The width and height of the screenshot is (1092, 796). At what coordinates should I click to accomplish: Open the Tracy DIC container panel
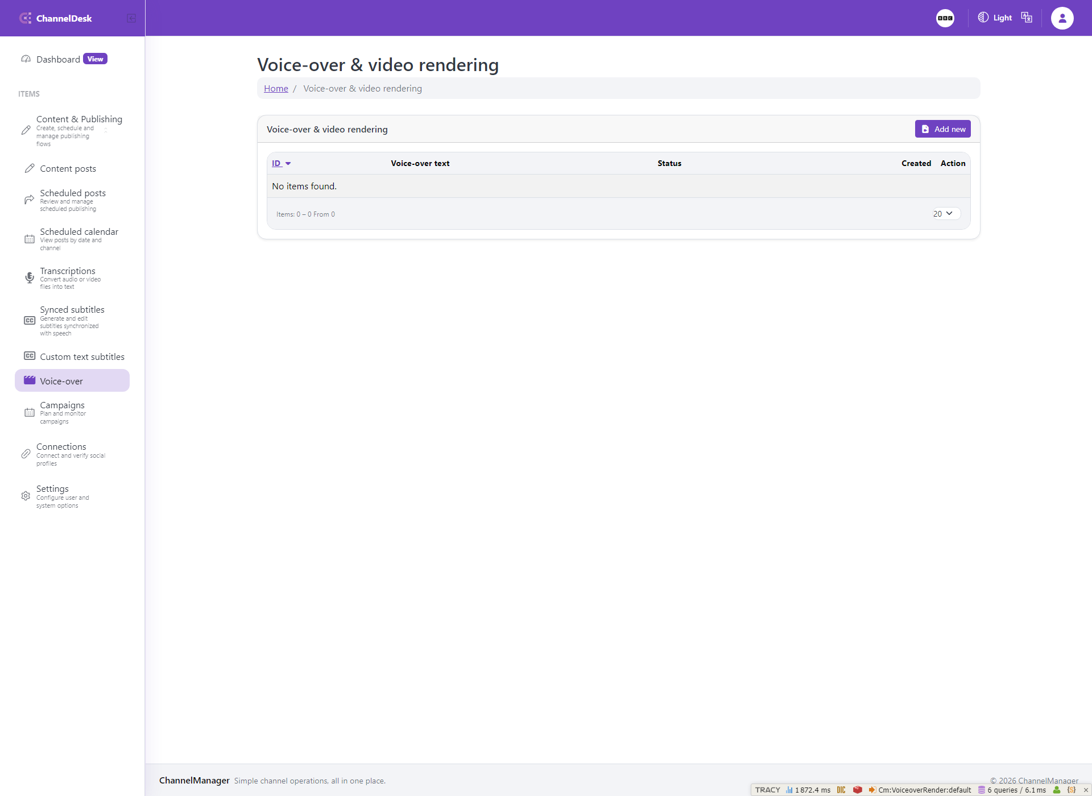point(841,790)
